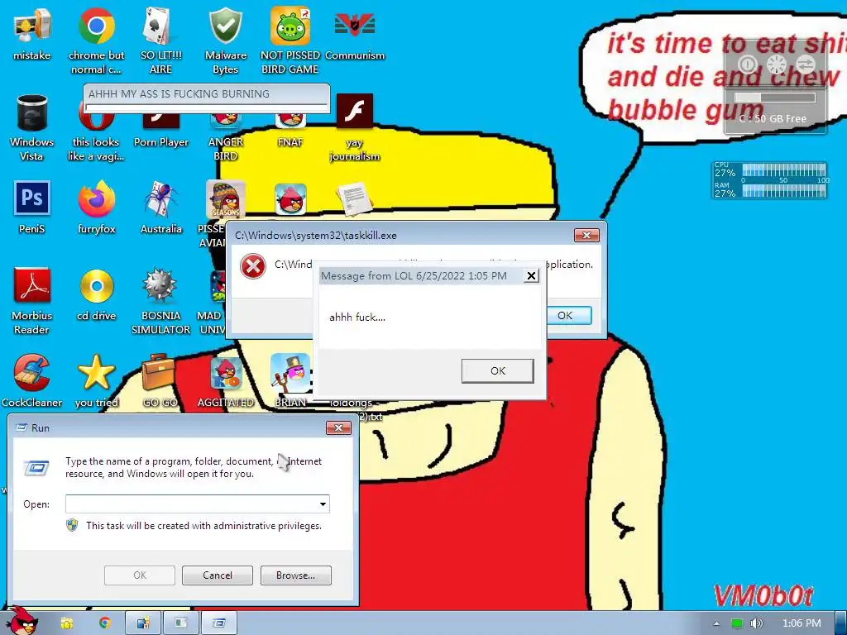
Task: Expand the Open field dropdown arrow
Action: click(x=323, y=504)
